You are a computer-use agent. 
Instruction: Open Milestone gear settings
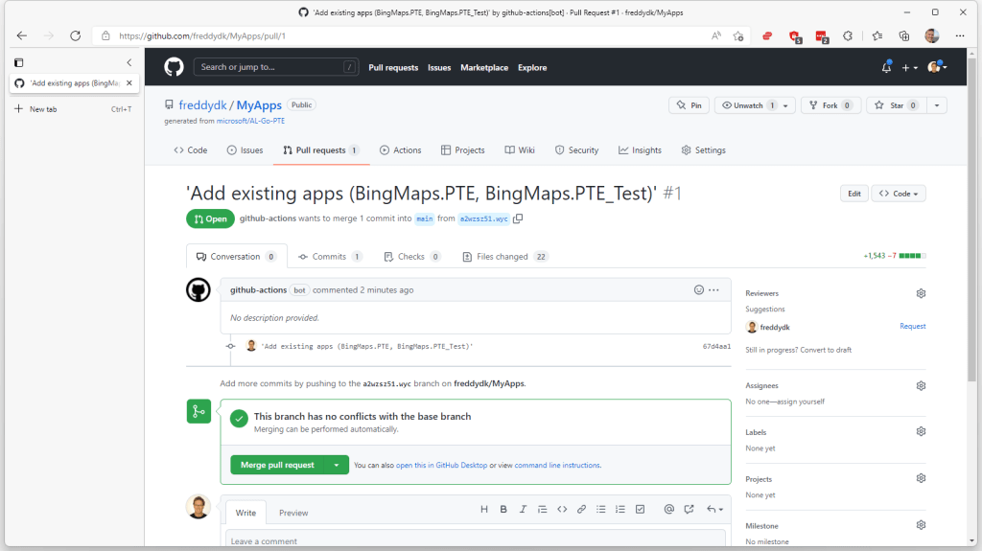[921, 525]
